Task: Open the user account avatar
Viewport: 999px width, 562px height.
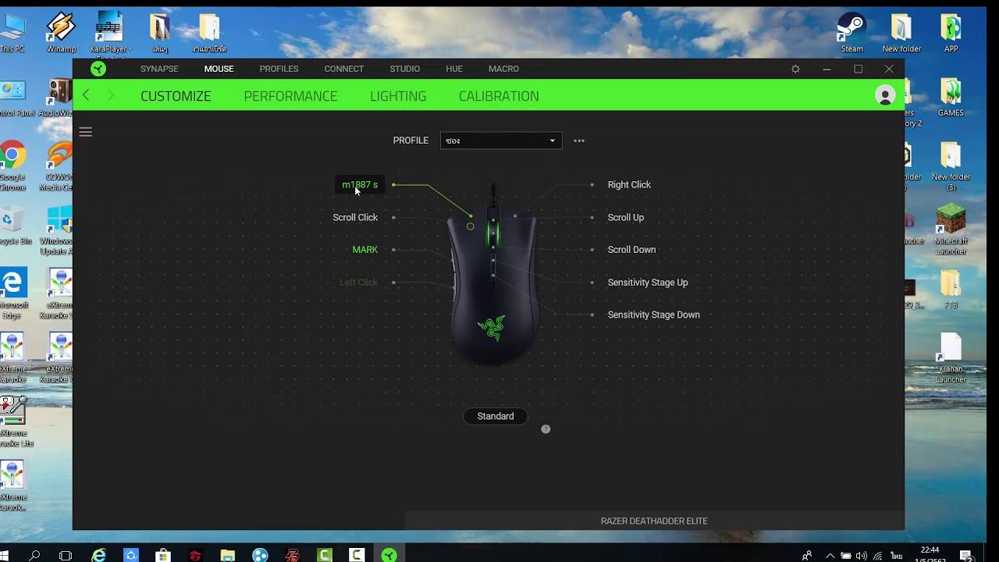Action: point(885,95)
